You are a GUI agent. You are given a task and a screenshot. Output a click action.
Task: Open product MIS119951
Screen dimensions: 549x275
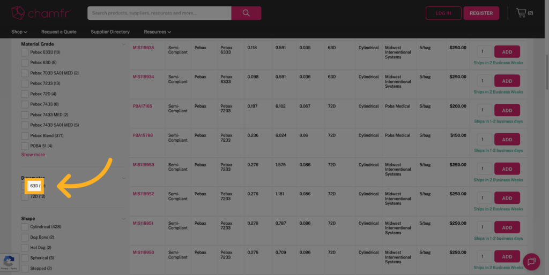(x=143, y=223)
